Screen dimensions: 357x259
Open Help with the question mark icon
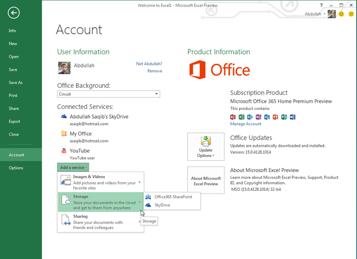321,5
